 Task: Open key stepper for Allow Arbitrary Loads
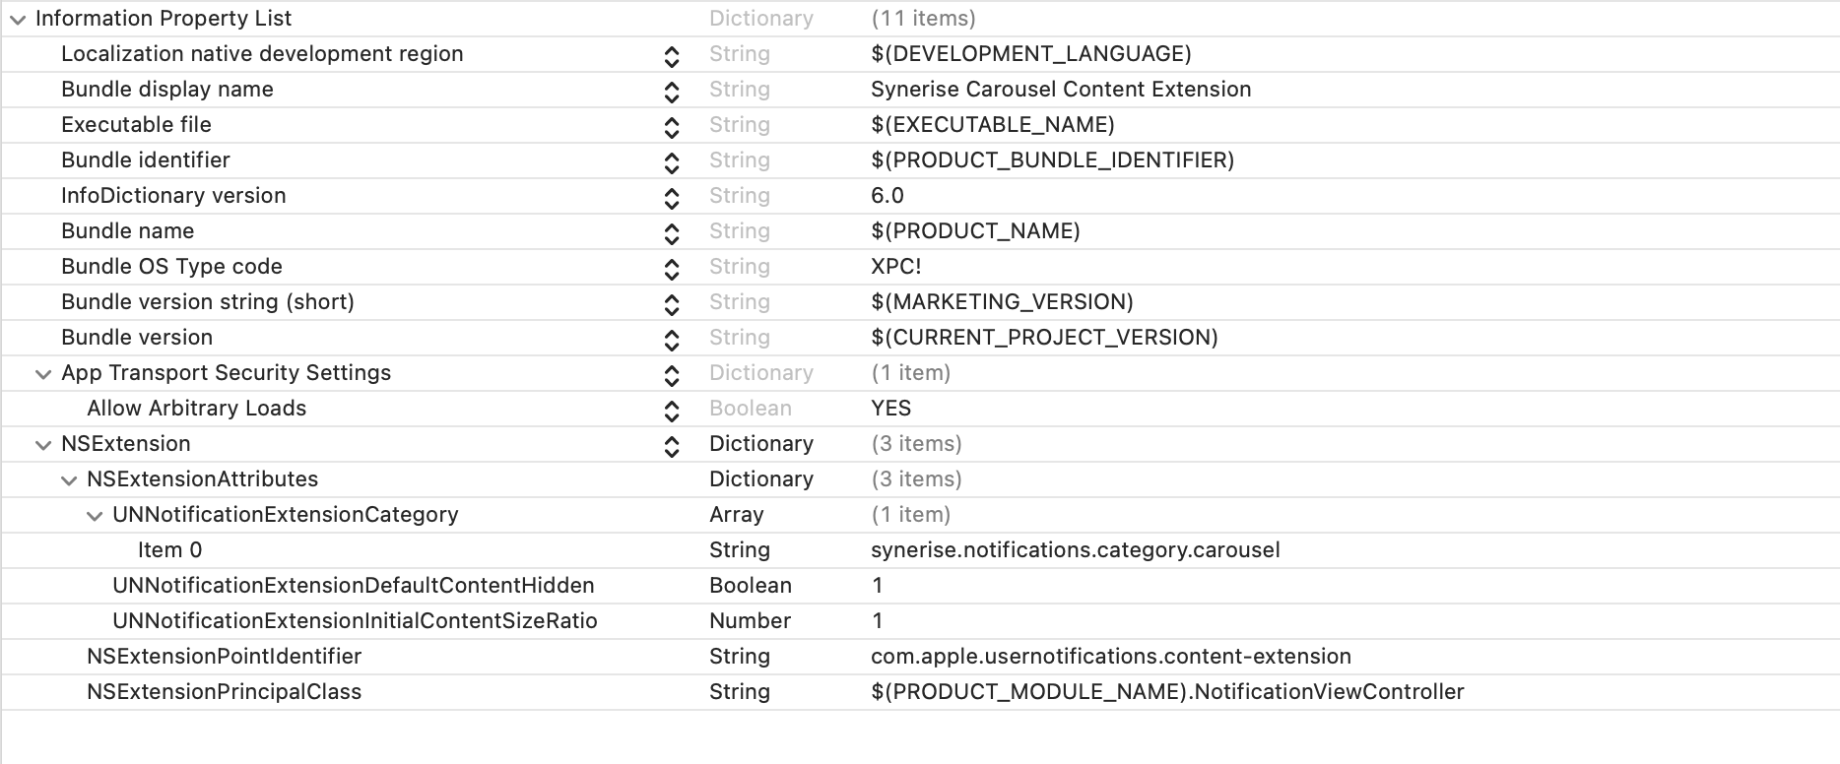coord(672,412)
